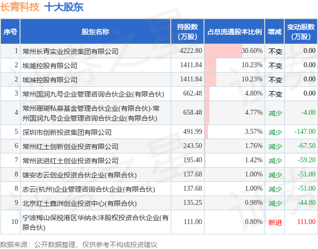Click the holdings value 658.48

pos(193,112)
